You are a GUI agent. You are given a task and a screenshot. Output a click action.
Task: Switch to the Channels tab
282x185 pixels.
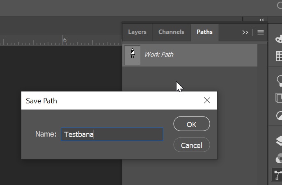click(171, 32)
